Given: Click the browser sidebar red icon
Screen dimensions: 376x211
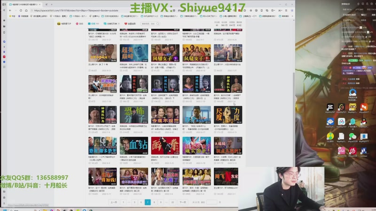Looking at the screenshot, I should [4, 57].
